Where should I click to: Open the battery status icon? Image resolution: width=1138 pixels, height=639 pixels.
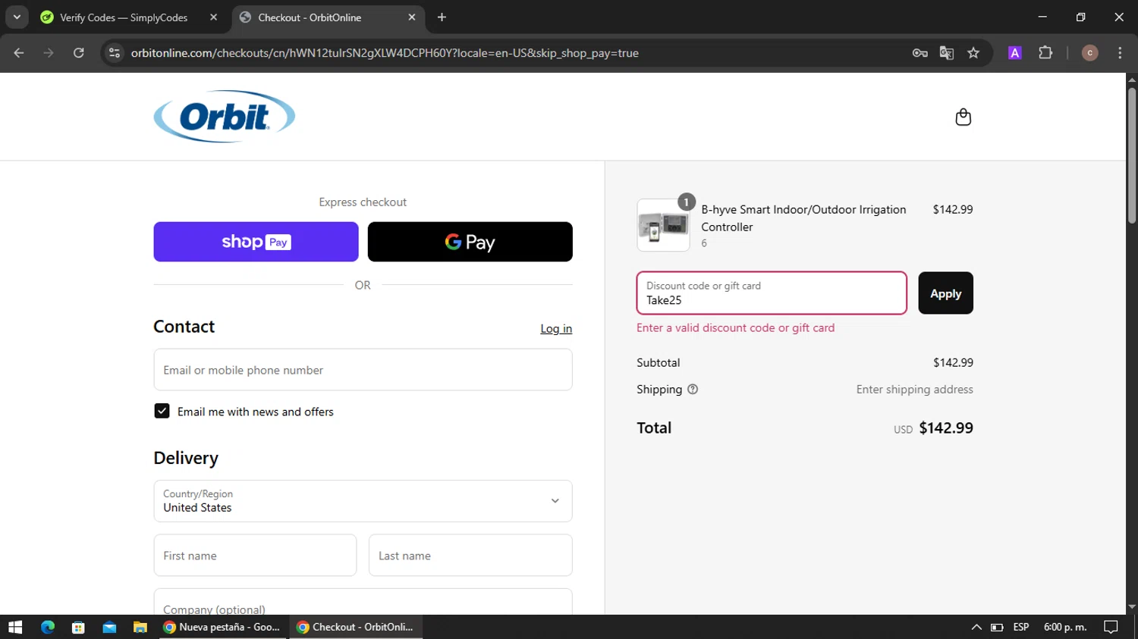pyautogui.click(x=997, y=627)
